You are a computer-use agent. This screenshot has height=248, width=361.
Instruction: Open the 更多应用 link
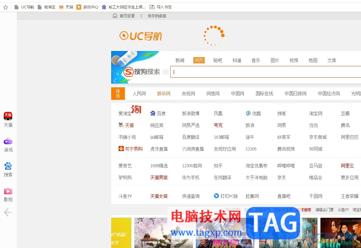[x=350, y=177]
